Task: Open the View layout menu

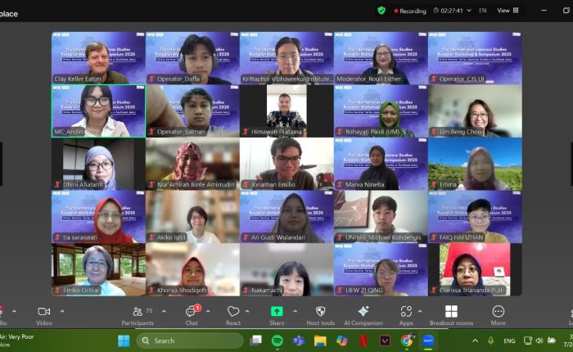Action: tap(508, 11)
